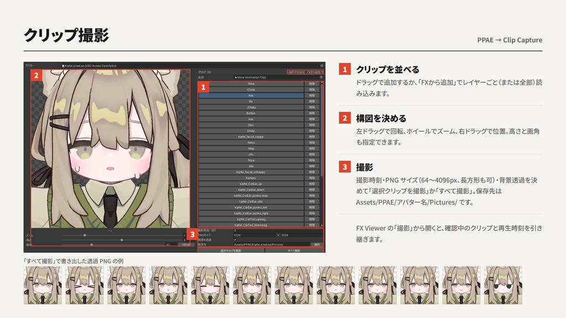Click the 保存先 path field
The width and height of the screenshot is (566, 318).
click(x=271, y=245)
